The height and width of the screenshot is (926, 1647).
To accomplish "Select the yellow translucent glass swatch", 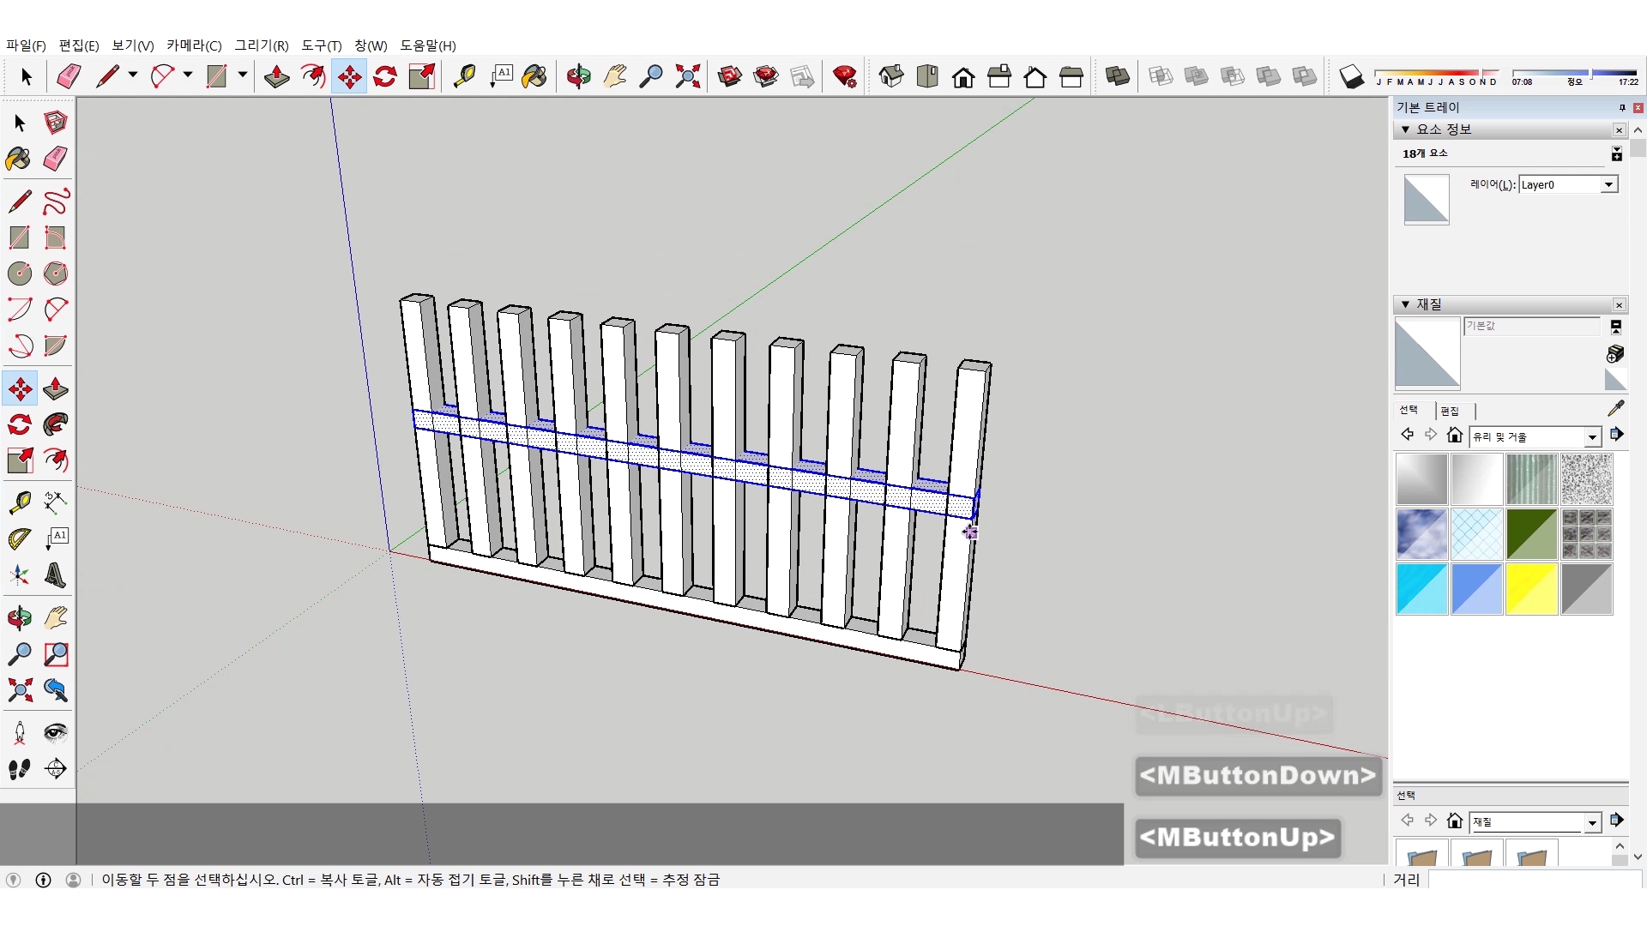I will tap(1531, 589).
